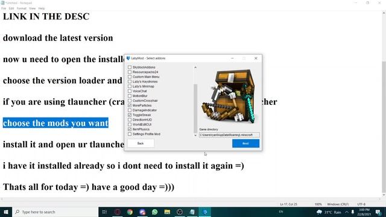386x217 pixels.
Task: Click the microphone tray icon
Action: (352, 212)
